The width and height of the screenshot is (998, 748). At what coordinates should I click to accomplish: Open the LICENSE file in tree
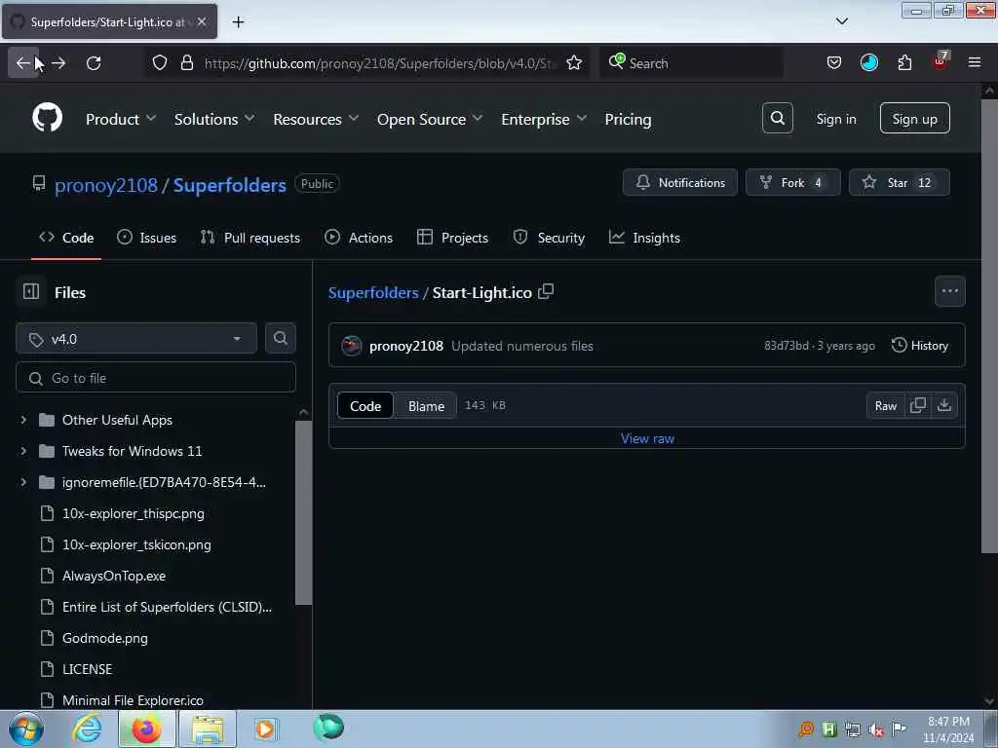pyautogui.click(x=87, y=669)
